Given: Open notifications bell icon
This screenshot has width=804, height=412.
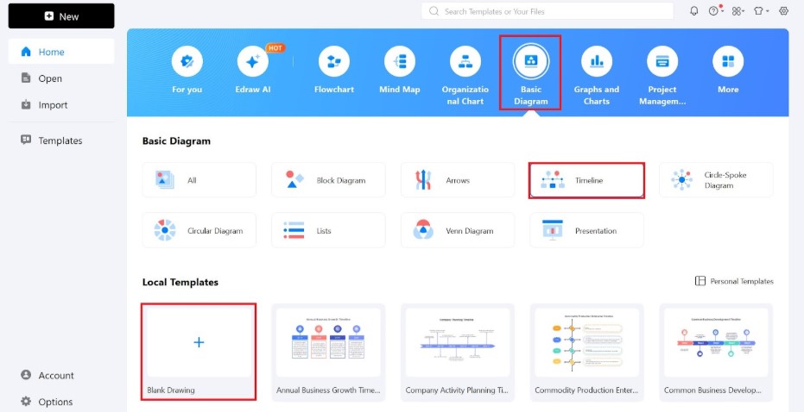Looking at the screenshot, I should pos(694,10).
